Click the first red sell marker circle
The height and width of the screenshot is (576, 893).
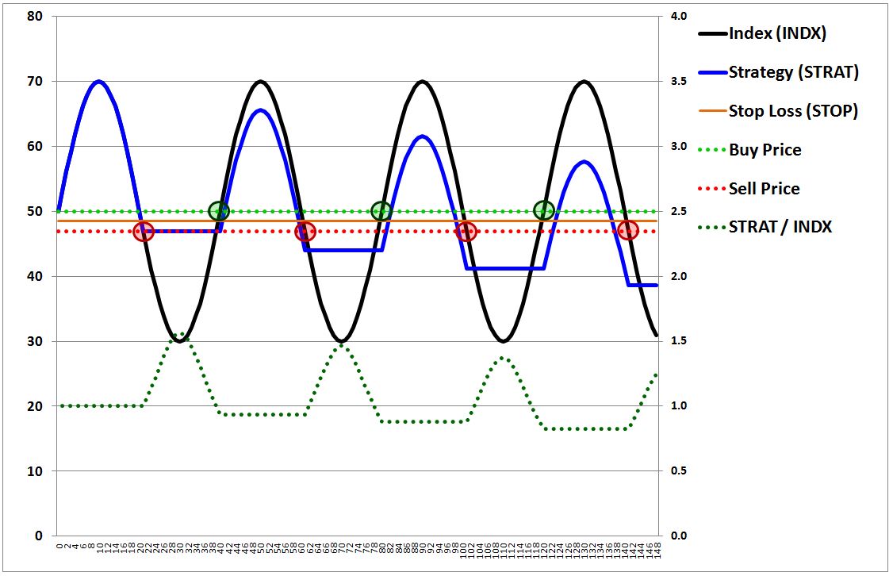144,232
